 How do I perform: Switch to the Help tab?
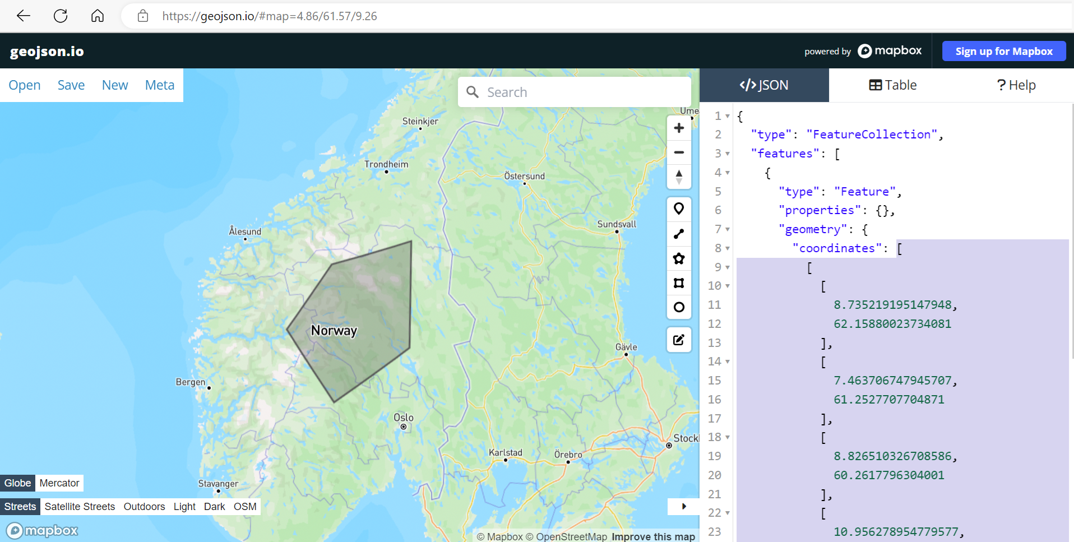click(1016, 85)
